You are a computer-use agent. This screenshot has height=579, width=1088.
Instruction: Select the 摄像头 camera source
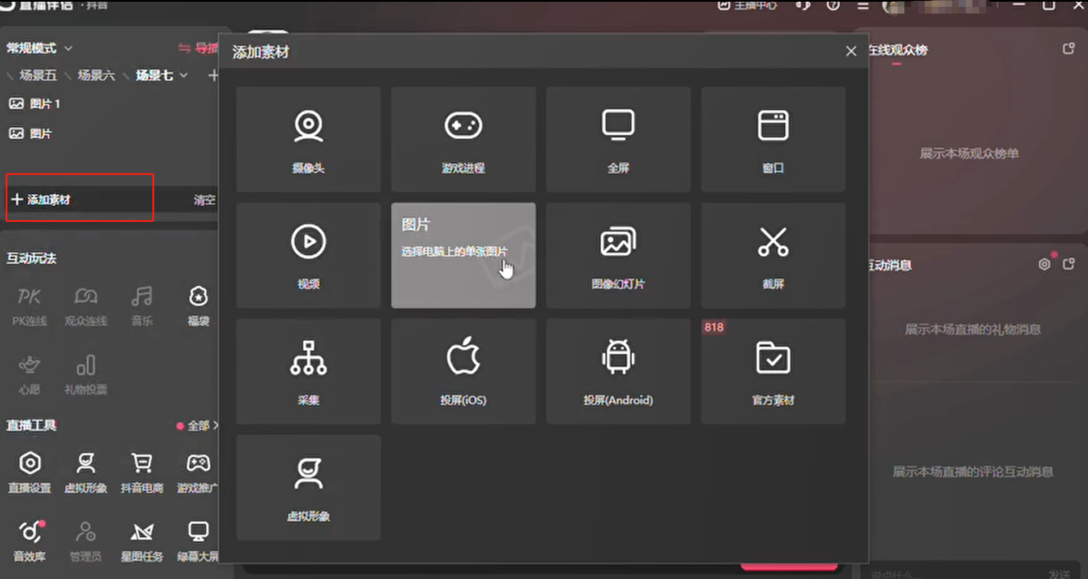click(308, 140)
